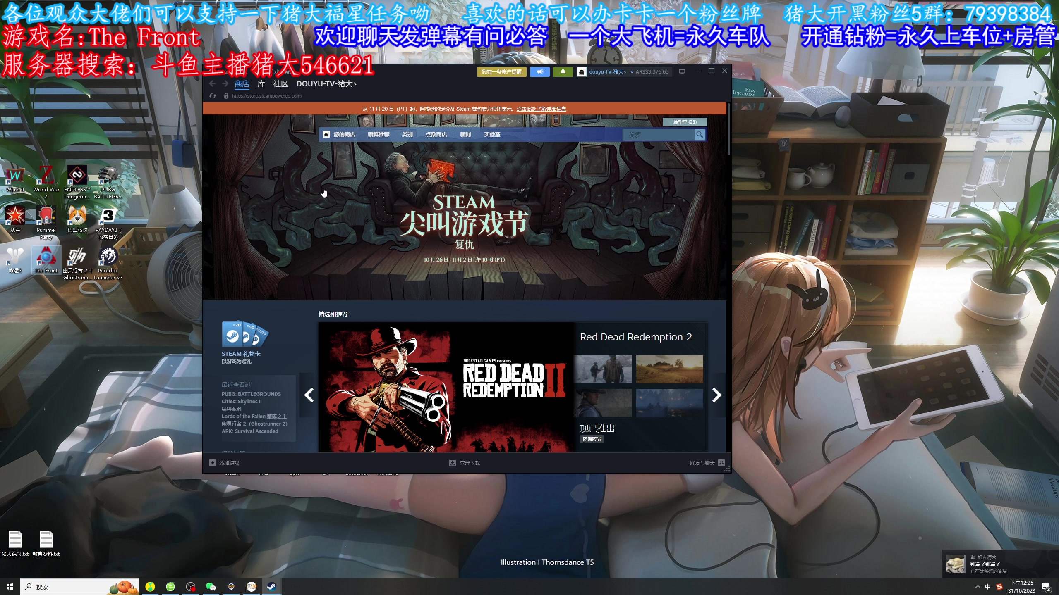Screen dimensions: 1059x595
Task: Open the ENDLESS Dungeon desktop shortcut
Action: [x=77, y=182]
